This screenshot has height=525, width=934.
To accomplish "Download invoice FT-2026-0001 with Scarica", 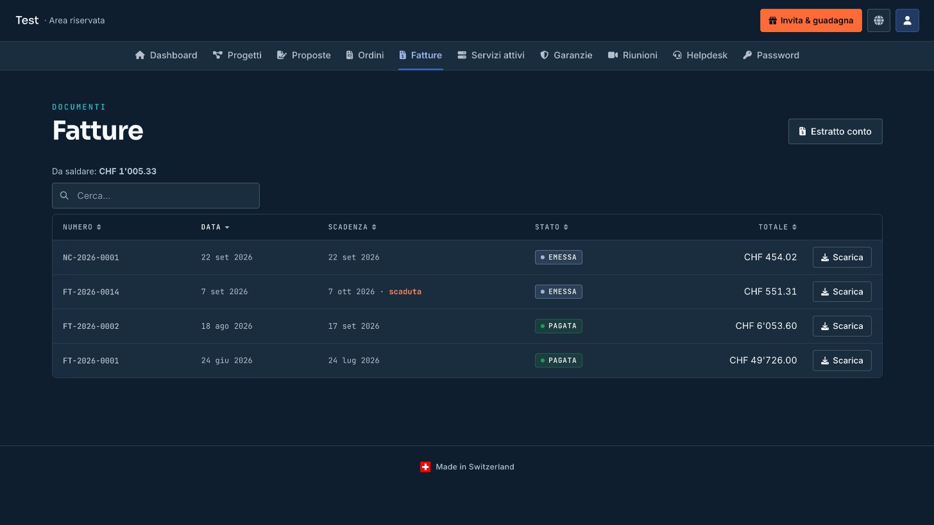I will 842,360.
